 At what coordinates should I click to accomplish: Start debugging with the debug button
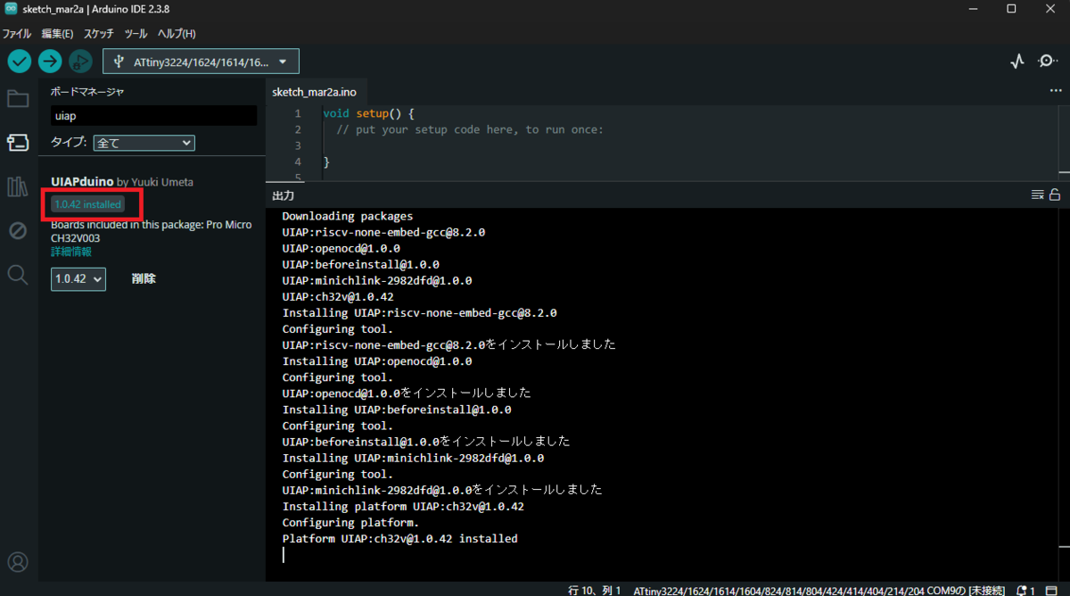click(80, 62)
